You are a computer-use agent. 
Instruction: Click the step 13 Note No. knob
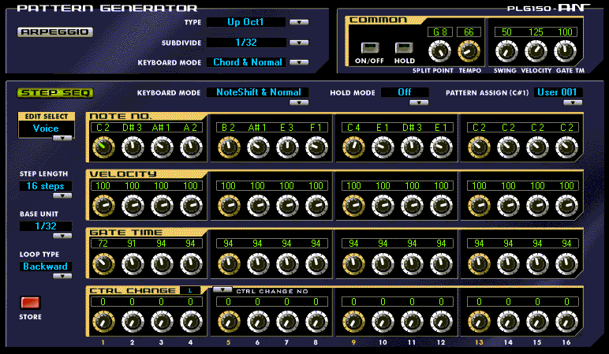coord(479,147)
